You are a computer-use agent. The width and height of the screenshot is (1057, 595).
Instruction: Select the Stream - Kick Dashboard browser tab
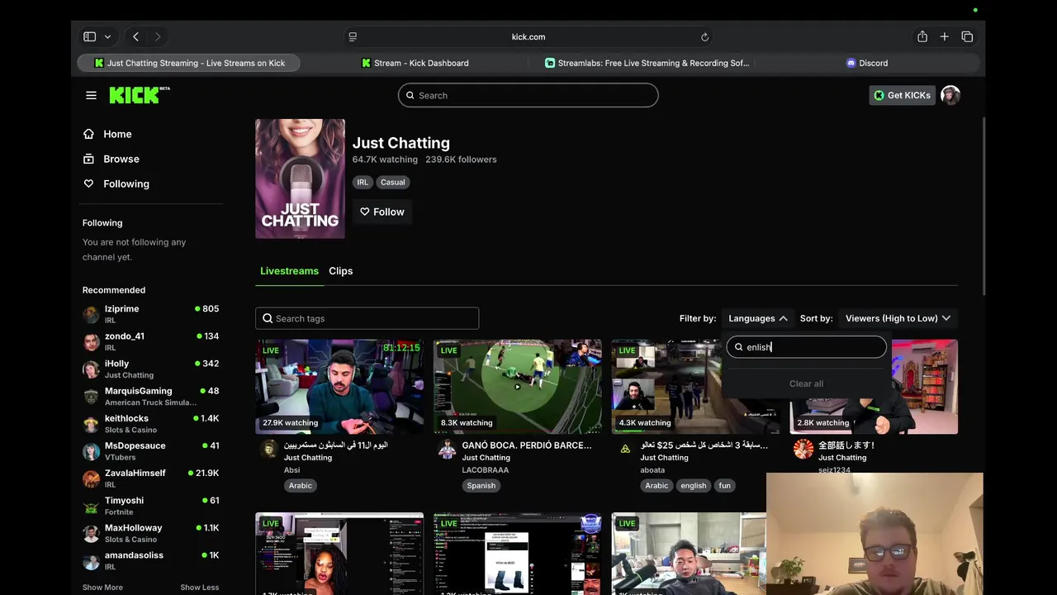point(415,63)
